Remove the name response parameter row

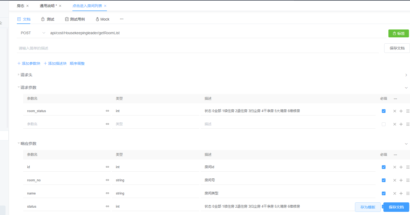coord(394,193)
